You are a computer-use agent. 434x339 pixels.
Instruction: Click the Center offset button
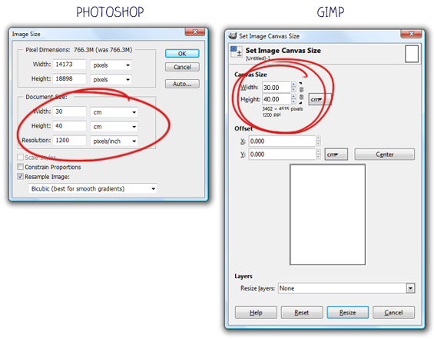[385, 155]
